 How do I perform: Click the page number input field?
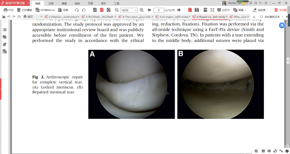(158, 10)
